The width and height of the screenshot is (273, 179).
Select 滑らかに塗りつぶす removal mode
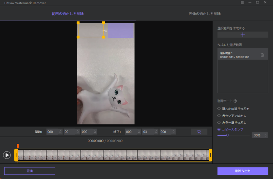[x=219, y=109]
